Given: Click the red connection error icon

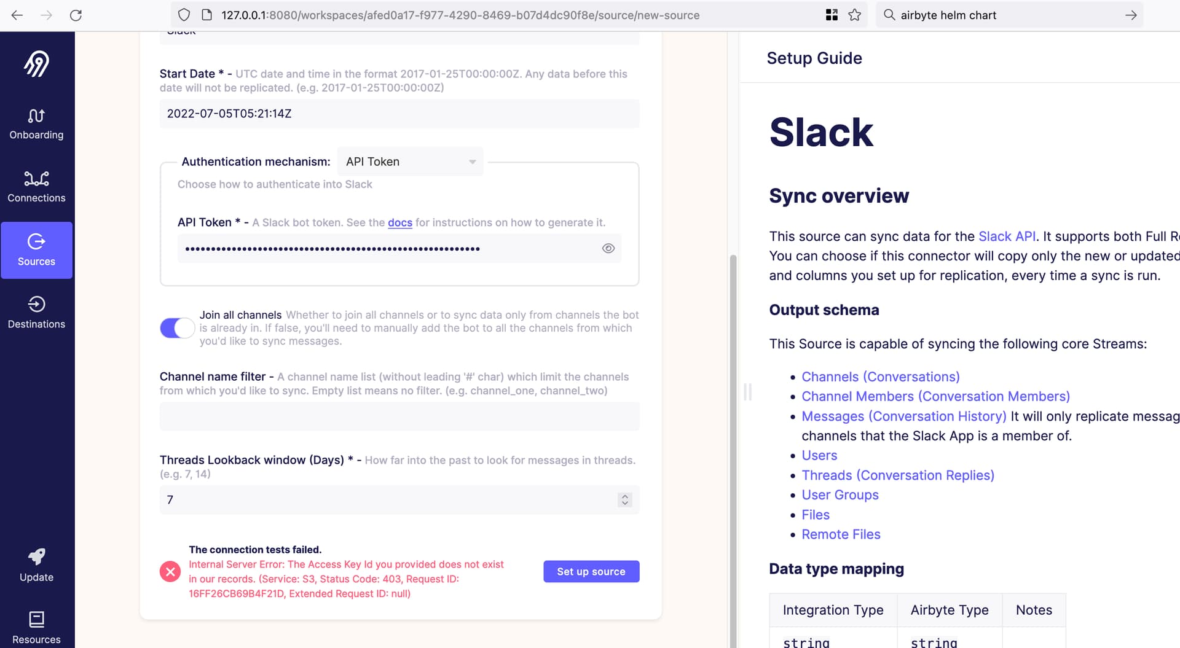Looking at the screenshot, I should (x=170, y=572).
